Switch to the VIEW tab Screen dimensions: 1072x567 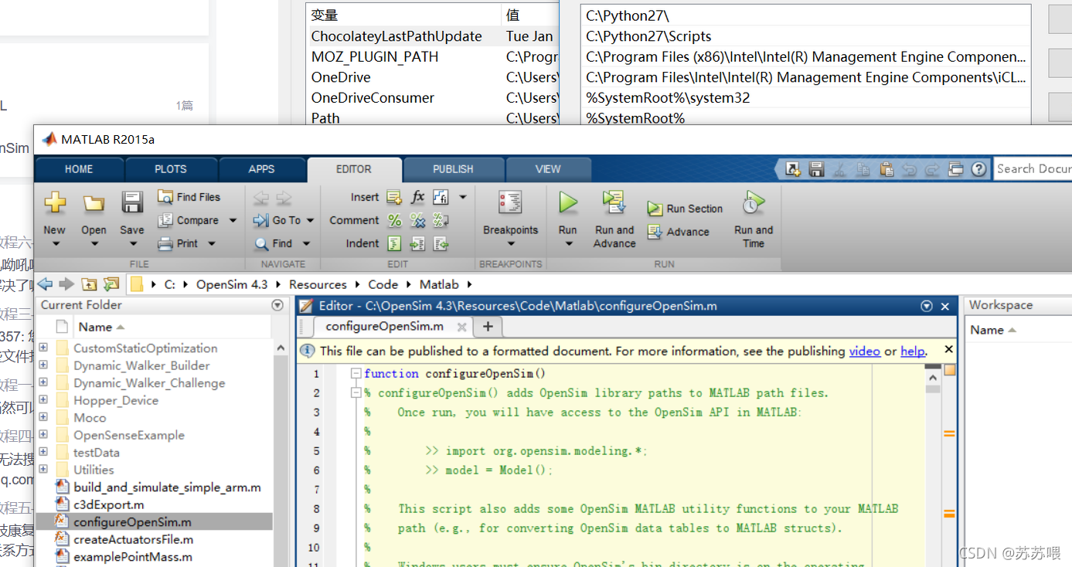click(548, 169)
